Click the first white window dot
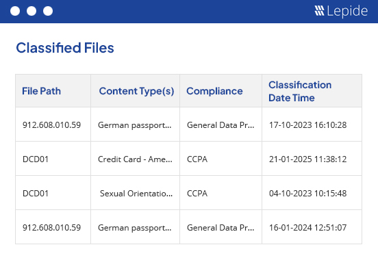The width and height of the screenshot is (378, 260). tap(15, 11)
